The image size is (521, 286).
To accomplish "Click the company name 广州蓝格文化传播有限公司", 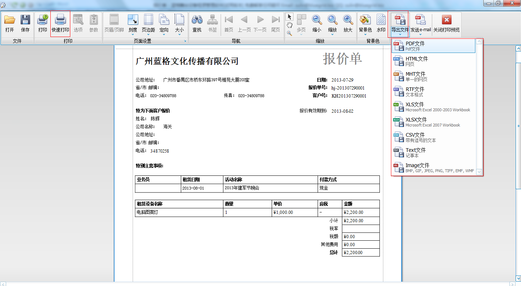I will 187,61.
